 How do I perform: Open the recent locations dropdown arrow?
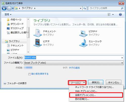click(13, 8)
